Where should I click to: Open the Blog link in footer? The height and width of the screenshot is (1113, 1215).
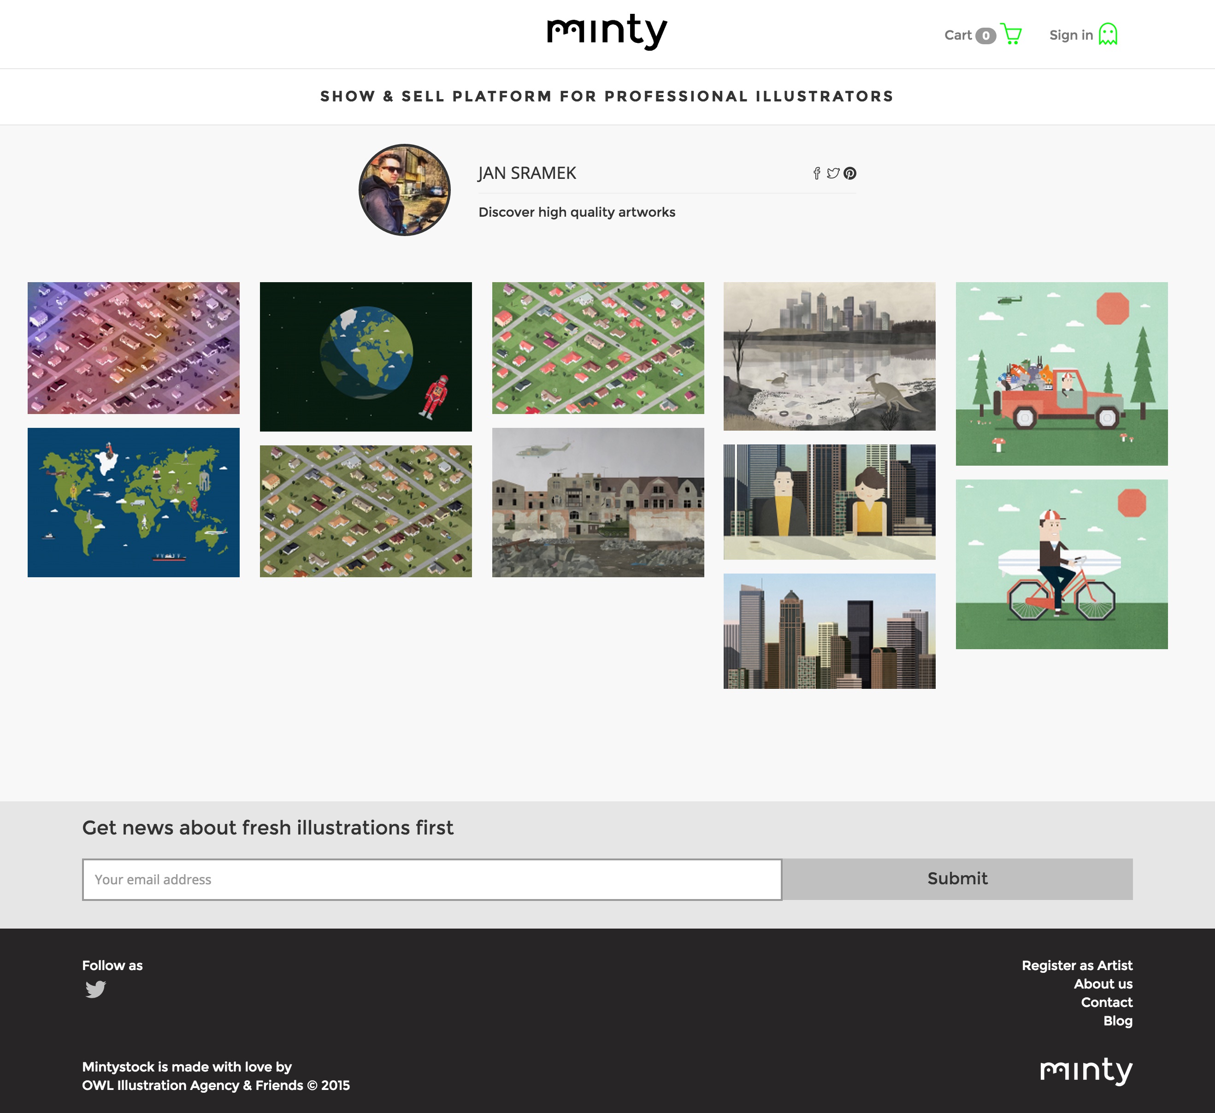[1118, 1021]
